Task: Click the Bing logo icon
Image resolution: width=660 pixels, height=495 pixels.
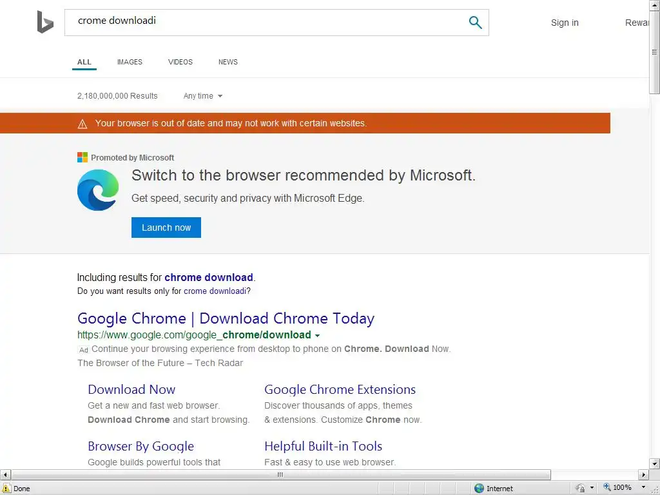Action: click(45, 22)
